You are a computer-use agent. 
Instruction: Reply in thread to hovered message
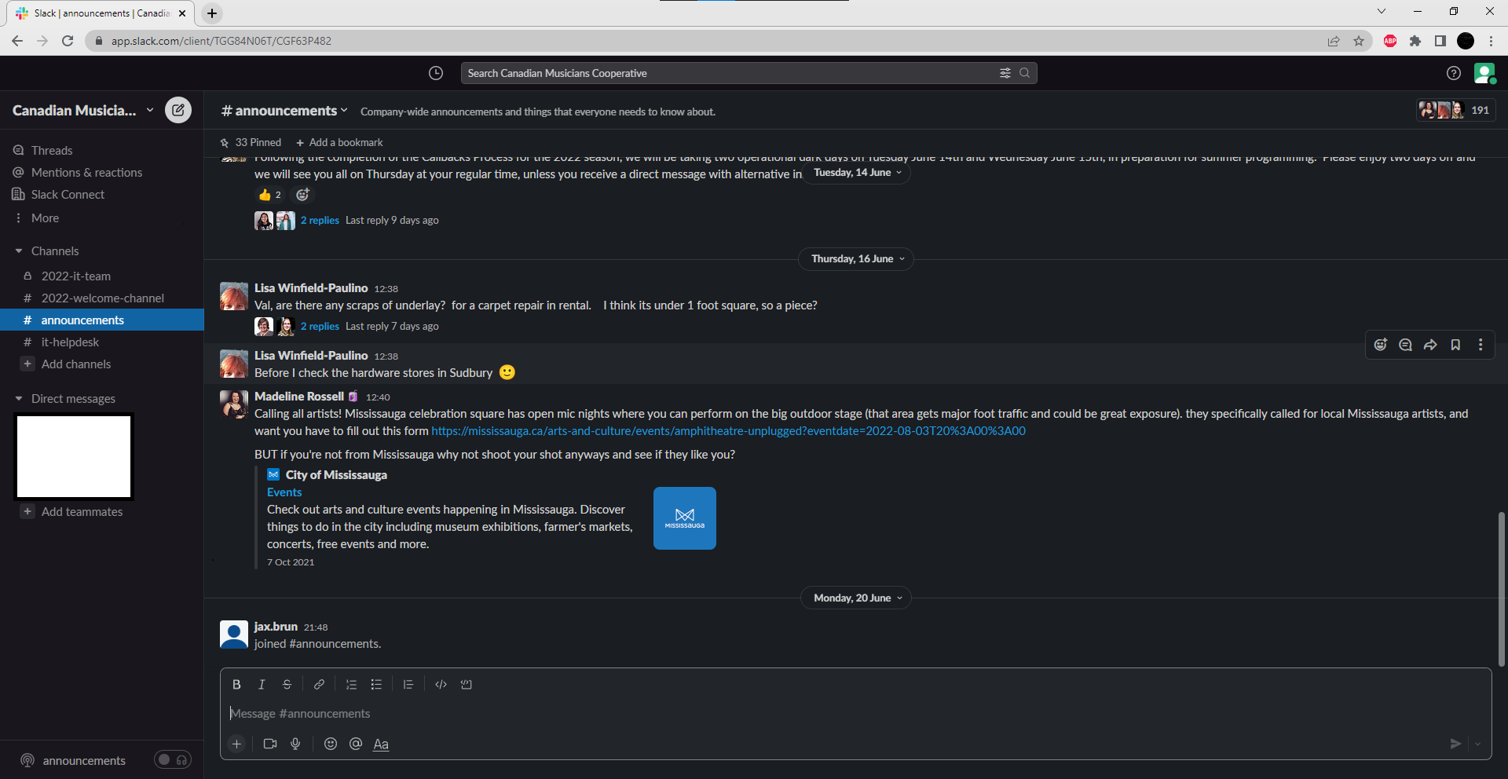click(1406, 345)
